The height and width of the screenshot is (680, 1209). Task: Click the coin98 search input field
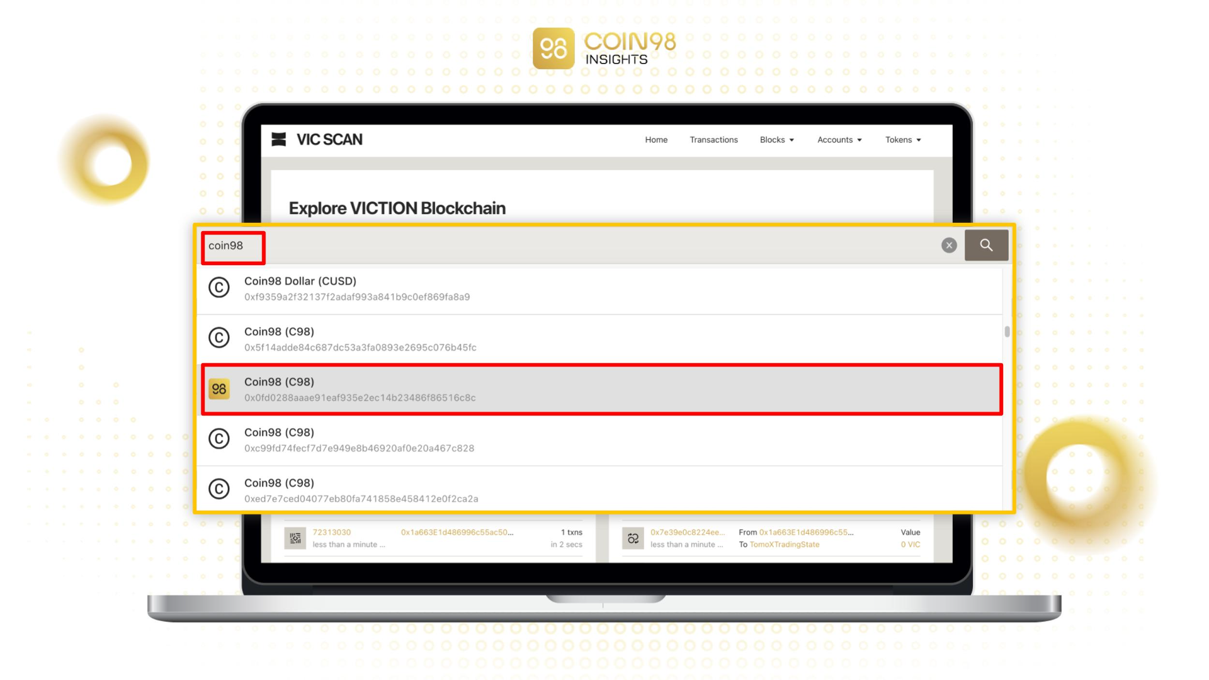pyautogui.click(x=232, y=245)
